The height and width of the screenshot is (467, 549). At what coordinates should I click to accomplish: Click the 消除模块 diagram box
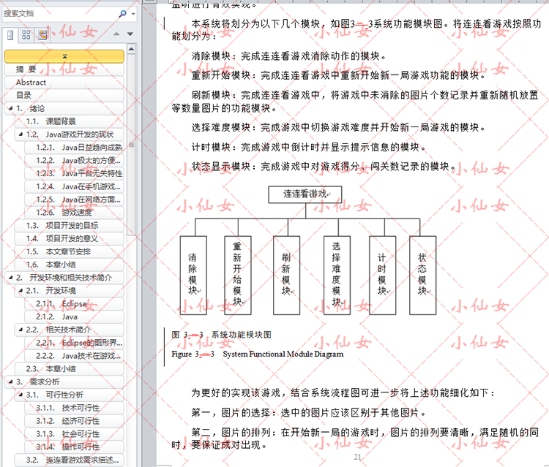click(x=193, y=276)
